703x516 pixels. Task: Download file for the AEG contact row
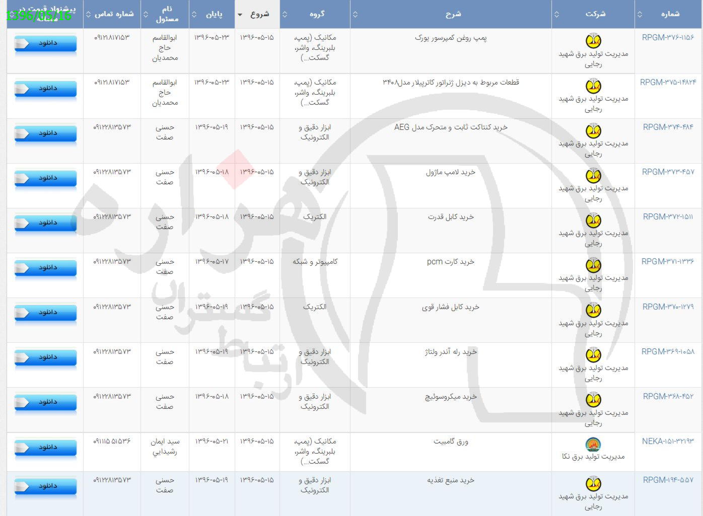[45, 133]
